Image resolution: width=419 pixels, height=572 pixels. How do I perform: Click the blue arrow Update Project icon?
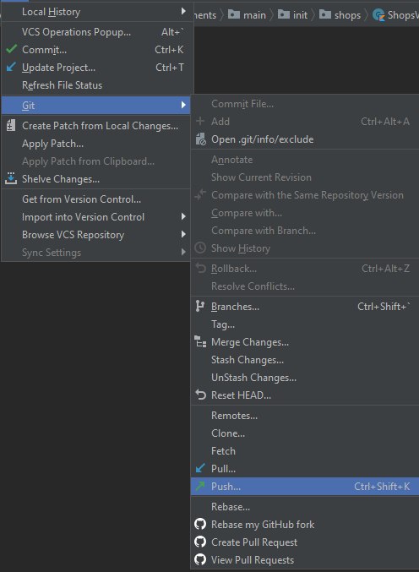point(11,67)
